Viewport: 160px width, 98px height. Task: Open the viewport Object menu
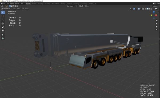(x=27, y=9)
